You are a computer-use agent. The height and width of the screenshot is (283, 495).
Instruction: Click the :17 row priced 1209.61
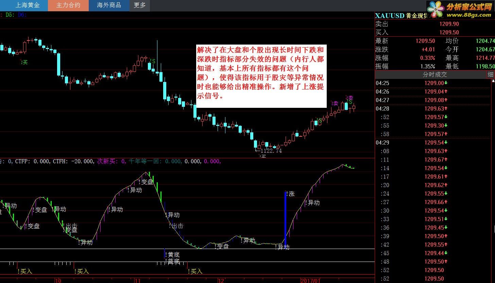point(433,177)
